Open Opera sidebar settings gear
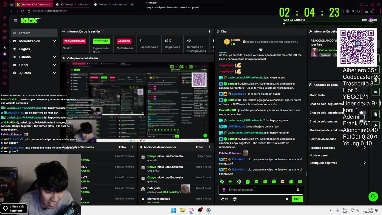This screenshot has height=215, width=382. (x=5, y=84)
